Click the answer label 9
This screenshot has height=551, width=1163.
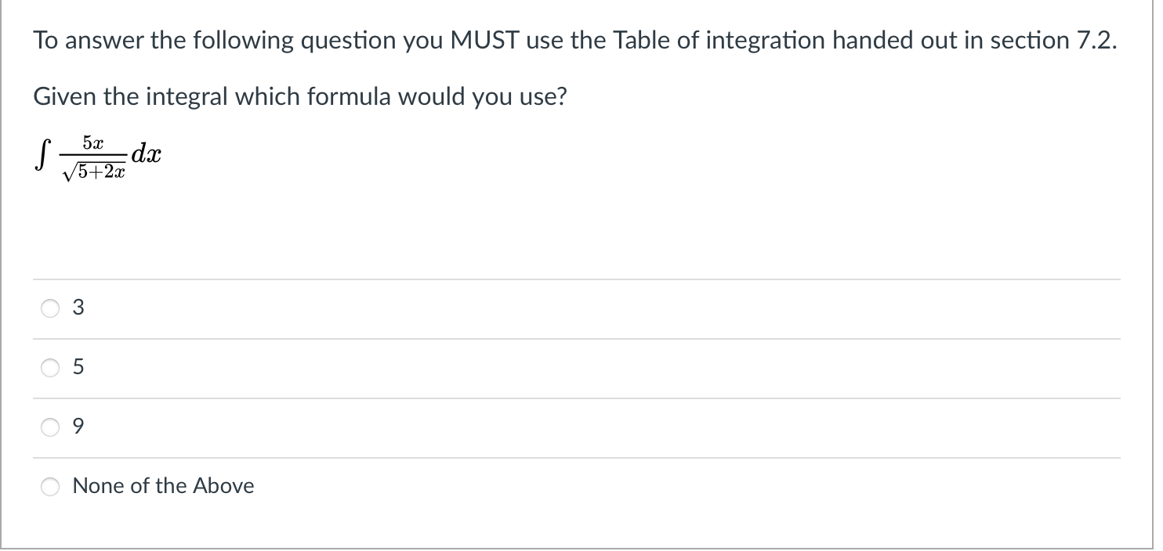78,427
